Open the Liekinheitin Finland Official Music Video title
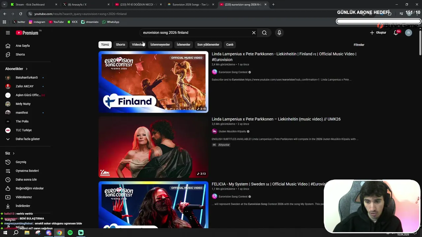 284,57
